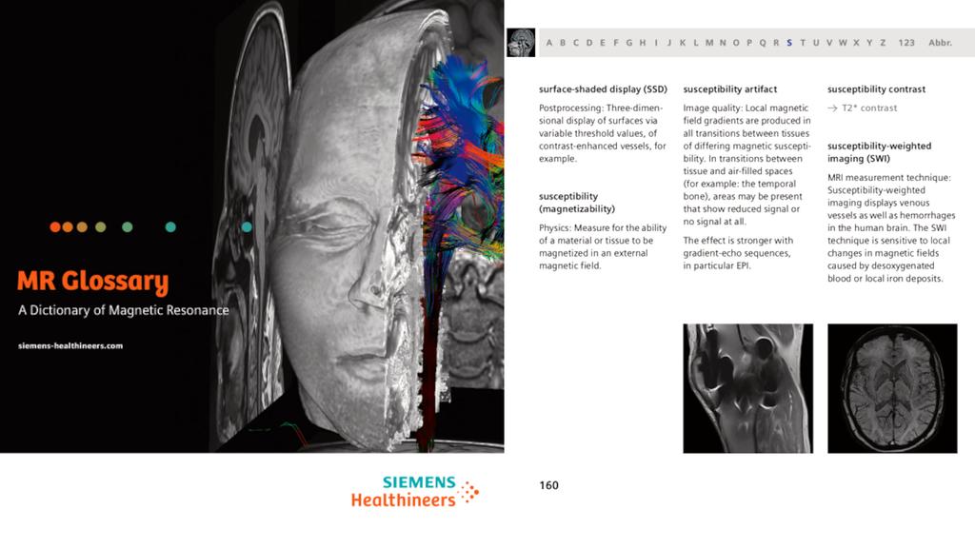Click the brain scan home icon

521,43
